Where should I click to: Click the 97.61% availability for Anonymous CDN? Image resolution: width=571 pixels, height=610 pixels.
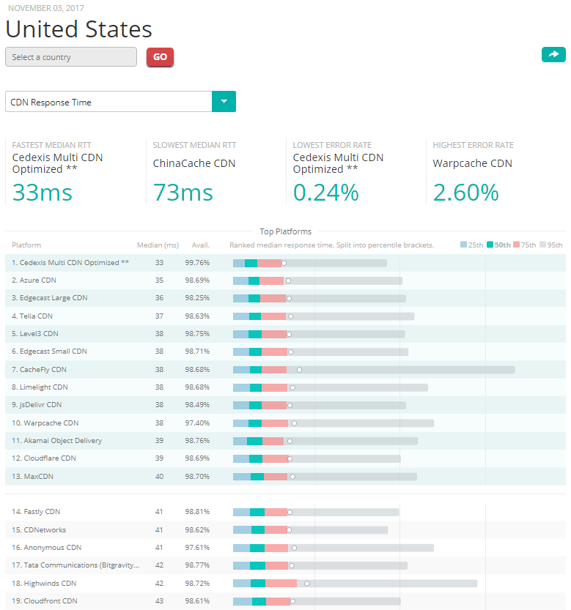[197, 547]
